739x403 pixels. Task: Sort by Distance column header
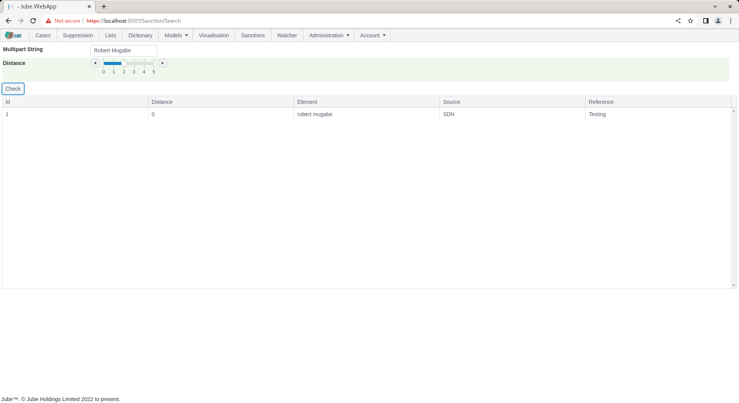pyautogui.click(x=221, y=102)
